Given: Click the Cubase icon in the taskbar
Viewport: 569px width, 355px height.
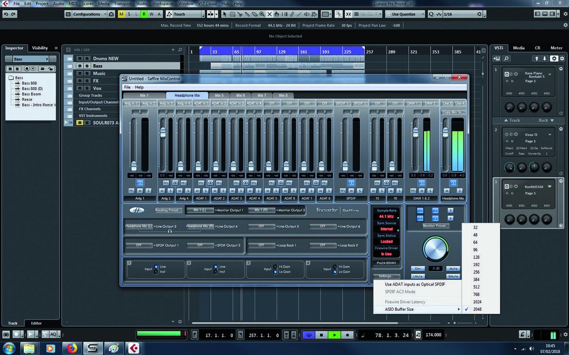Looking at the screenshot, I should (134, 349).
